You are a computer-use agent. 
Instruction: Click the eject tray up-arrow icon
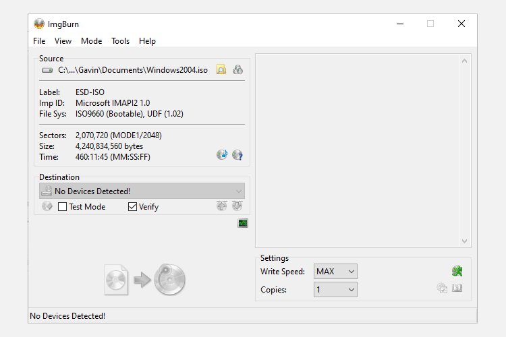coord(221,206)
